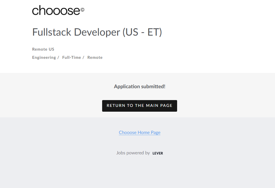Click the Remote US location label
275x188 pixels.
(43, 49)
